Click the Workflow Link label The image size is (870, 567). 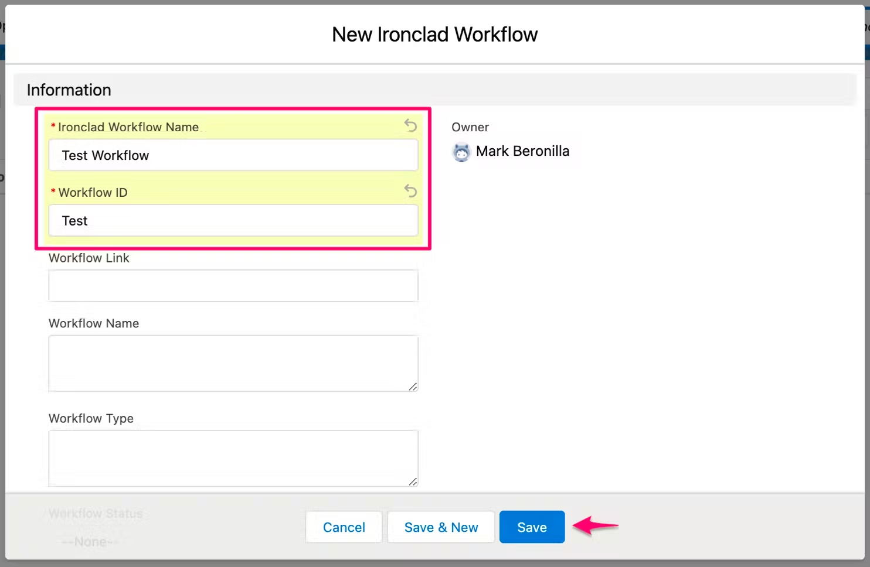click(x=89, y=258)
